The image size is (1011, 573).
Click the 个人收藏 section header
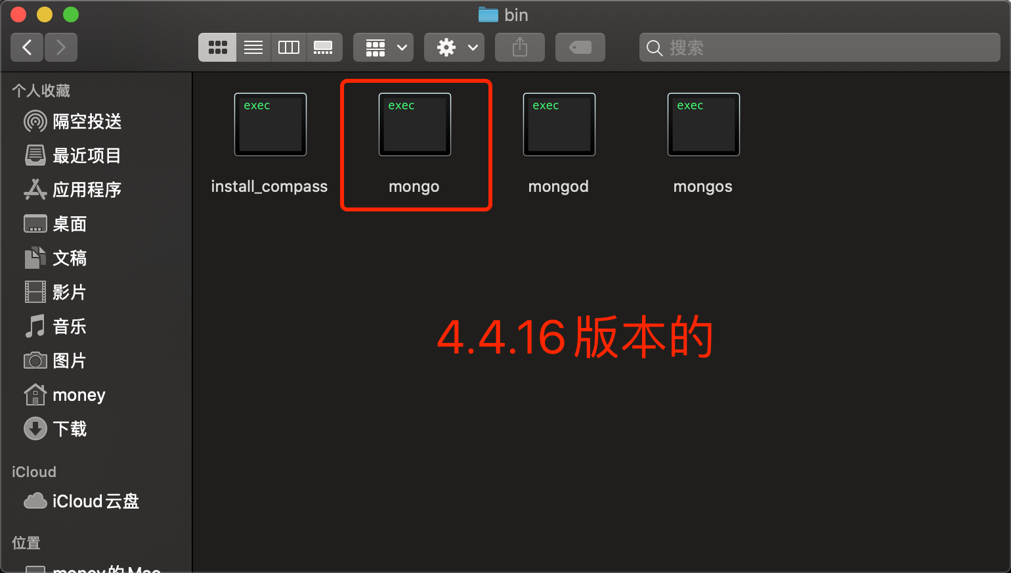41,91
